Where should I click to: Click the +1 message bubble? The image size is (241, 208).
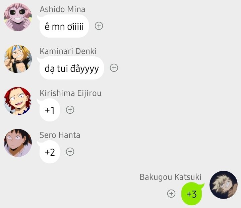click(50, 110)
